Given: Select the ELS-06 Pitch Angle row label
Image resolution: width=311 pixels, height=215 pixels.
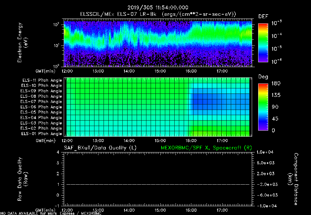Looking at the screenshot, I should [x=41, y=107].
